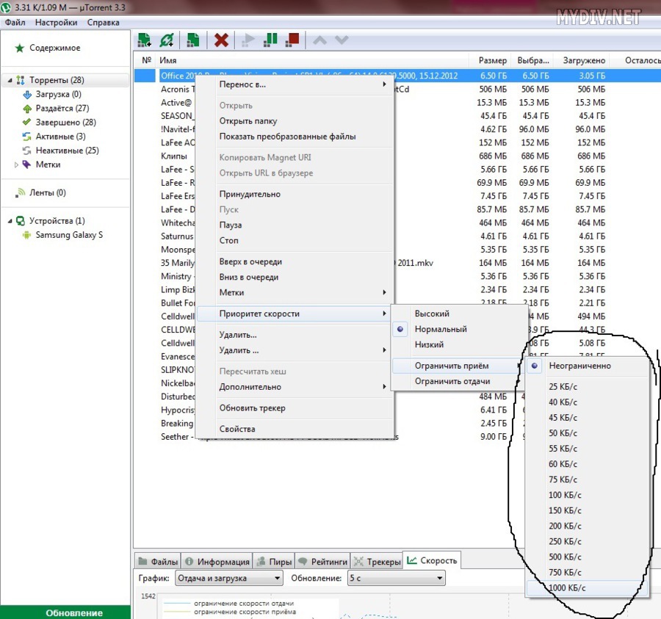
Task: Open the Ленты (0) RSS feeds
Action: pos(41,192)
